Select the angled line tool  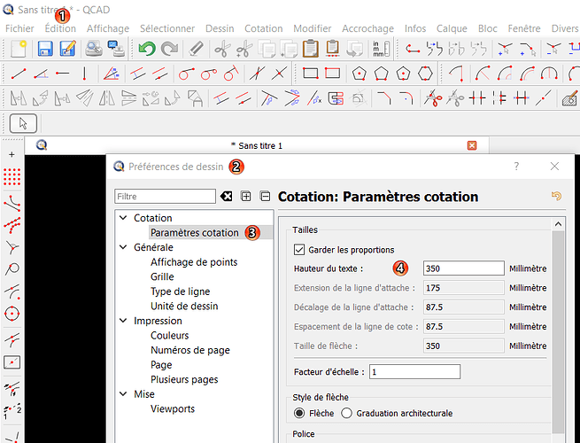coord(41,74)
